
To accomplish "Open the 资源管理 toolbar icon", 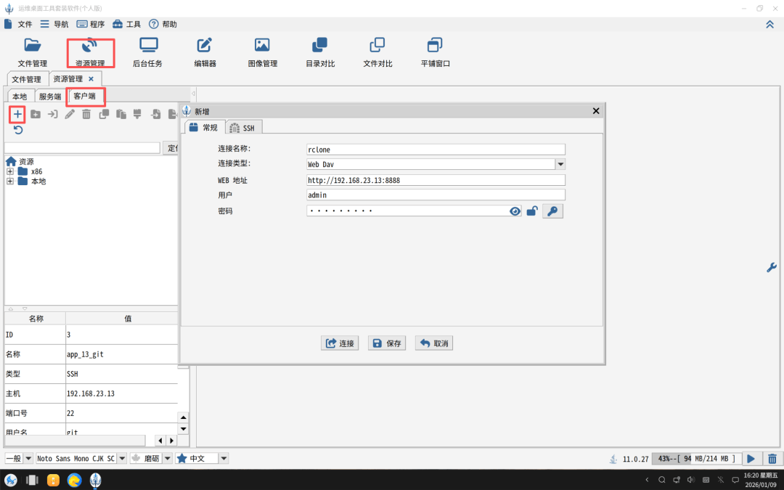I will (90, 46).
